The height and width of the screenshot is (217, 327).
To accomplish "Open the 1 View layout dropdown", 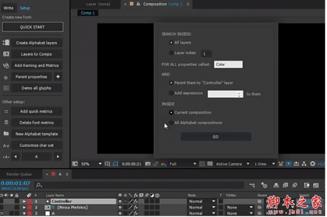I will click(265, 164).
